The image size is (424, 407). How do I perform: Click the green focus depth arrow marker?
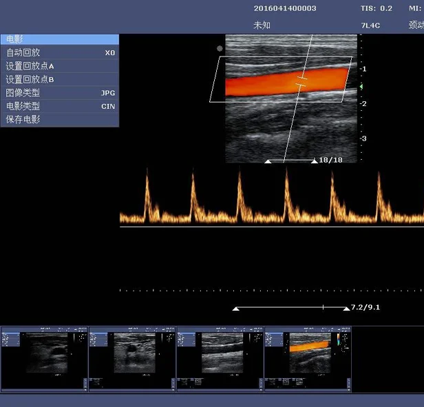pos(361,86)
